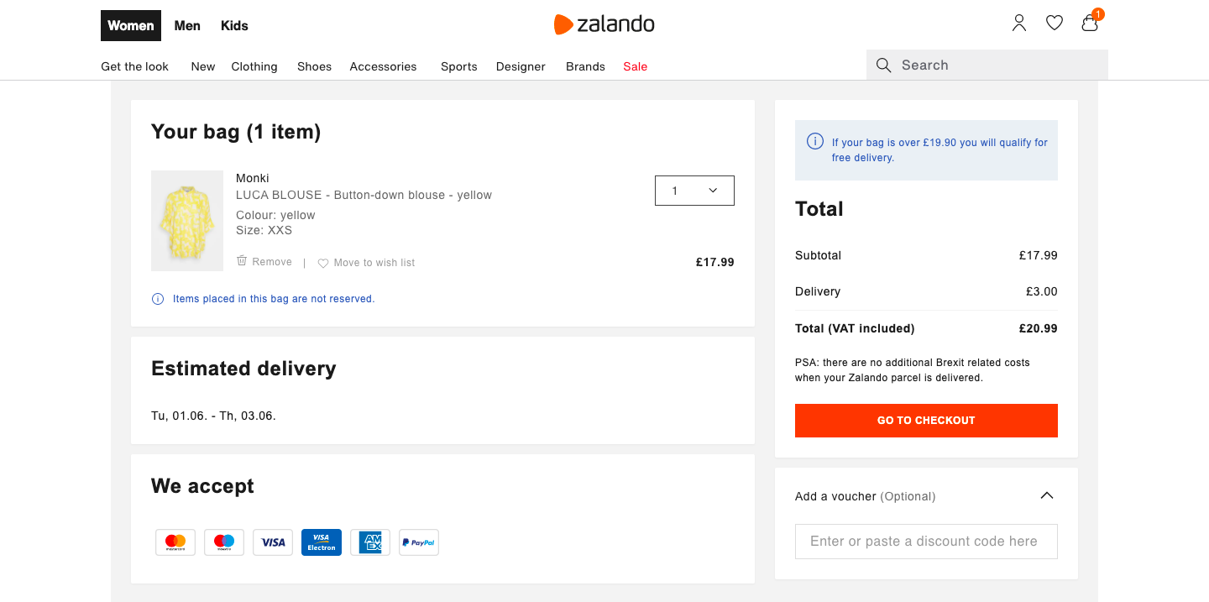1209x602 pixels.
Task: Select the Maestro payment icon
Action: (x=223, y=542)
